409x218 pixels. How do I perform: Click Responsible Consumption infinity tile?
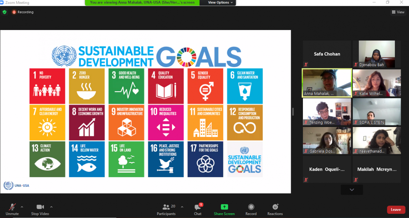pos(245,123)
